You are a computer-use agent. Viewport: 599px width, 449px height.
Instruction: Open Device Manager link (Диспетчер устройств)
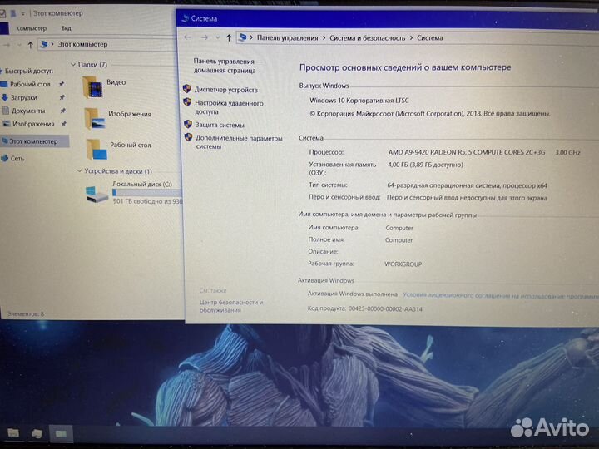coord(225,90)
